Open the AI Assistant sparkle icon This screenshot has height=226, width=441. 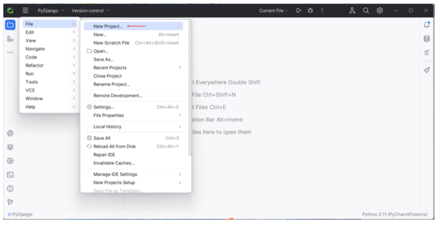coord(427,70)
